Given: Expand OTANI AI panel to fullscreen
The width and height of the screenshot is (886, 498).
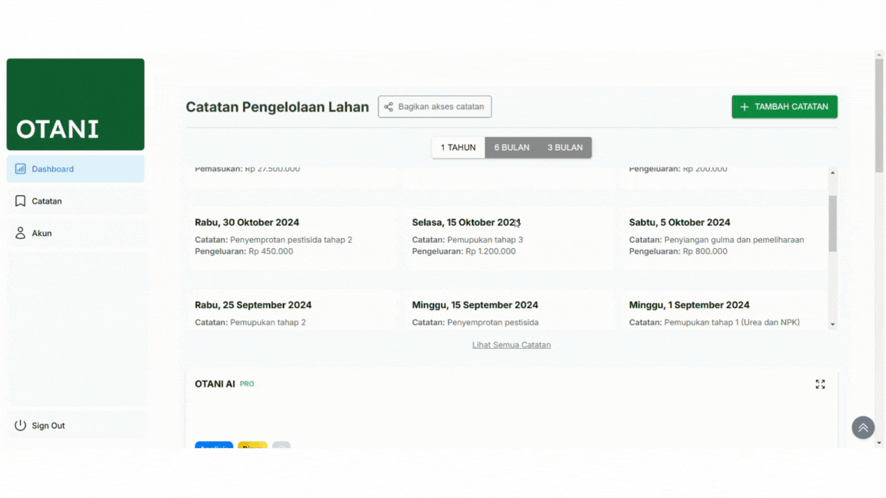Looking at the screenshot, I should click(820, 384).
